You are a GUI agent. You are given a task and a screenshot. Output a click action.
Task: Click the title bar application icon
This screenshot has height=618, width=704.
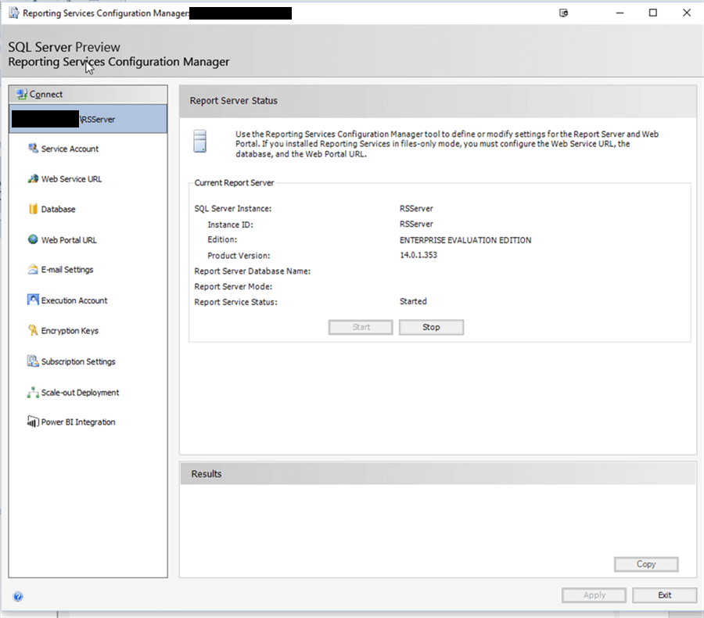click(14, 13)
